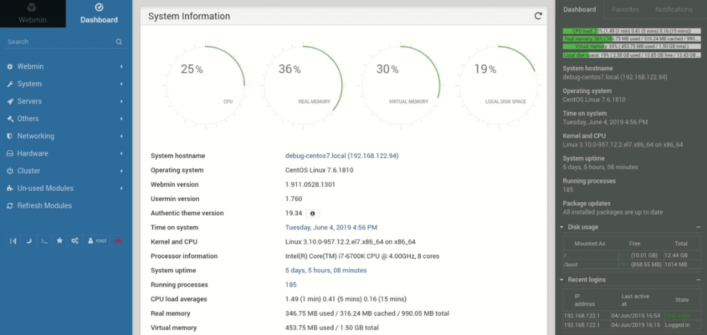Click the Servers rocket icon
The image size is (707, 335).
click(10, 101)
